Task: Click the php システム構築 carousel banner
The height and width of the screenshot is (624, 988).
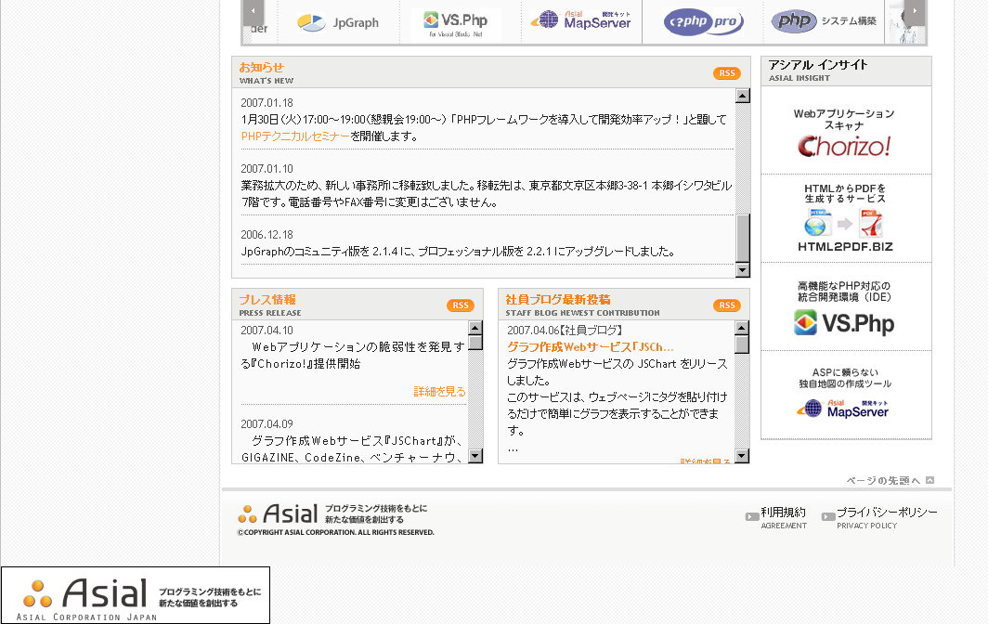Action: pyautogui.click(x=824, y=21)
